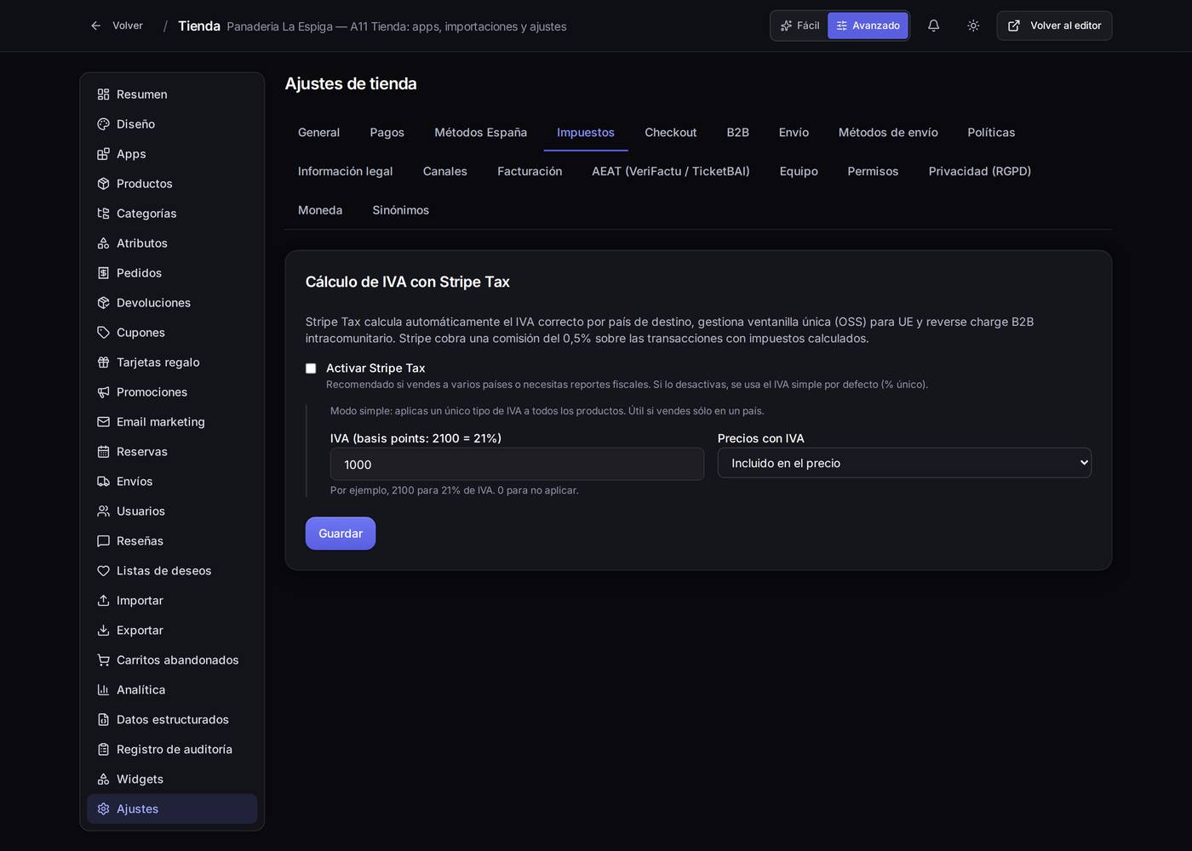This screenshot has width=1192, height=851.
Task: Click the Promociones megaphone icon
Action: (103, 392)
